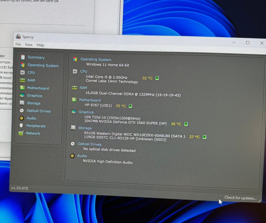This screenshot has width=266, height=223.
Task: Click the Optical Drives disc icon in sidebar
Action: (22, 111)
